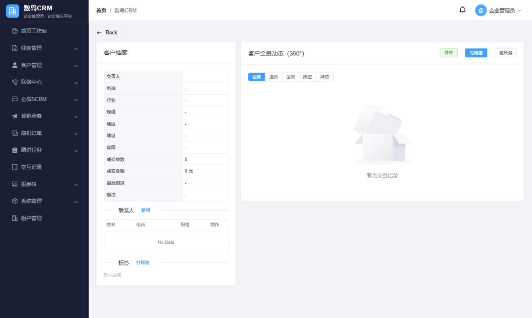The image size is (532, 318).
Task: Go to 首页 in the breadcrumb
Action: pyautogui.click(x=101, y=10)
